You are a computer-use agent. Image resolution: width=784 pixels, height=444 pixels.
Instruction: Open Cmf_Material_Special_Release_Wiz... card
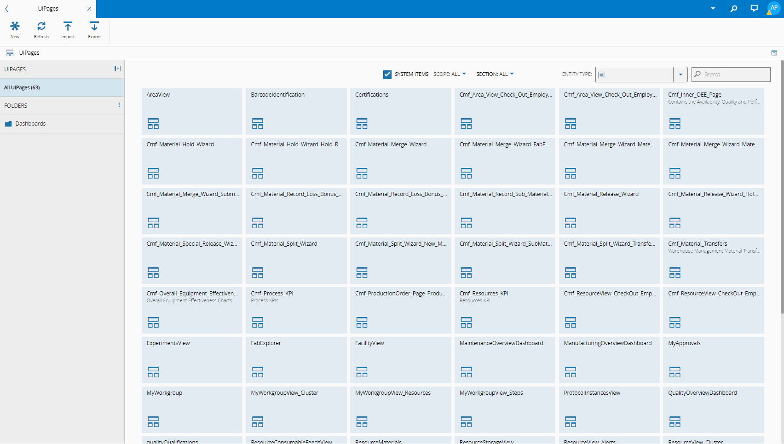pos(192,260)
